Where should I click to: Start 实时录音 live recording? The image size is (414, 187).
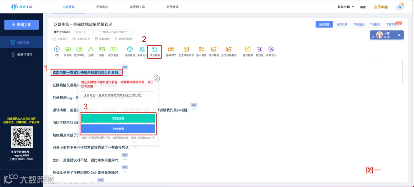pyautogui.click(x=118, y=119)
